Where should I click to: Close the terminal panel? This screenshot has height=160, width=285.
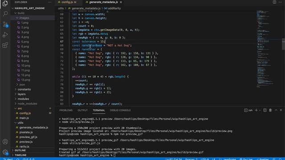[x=281, y=110]
